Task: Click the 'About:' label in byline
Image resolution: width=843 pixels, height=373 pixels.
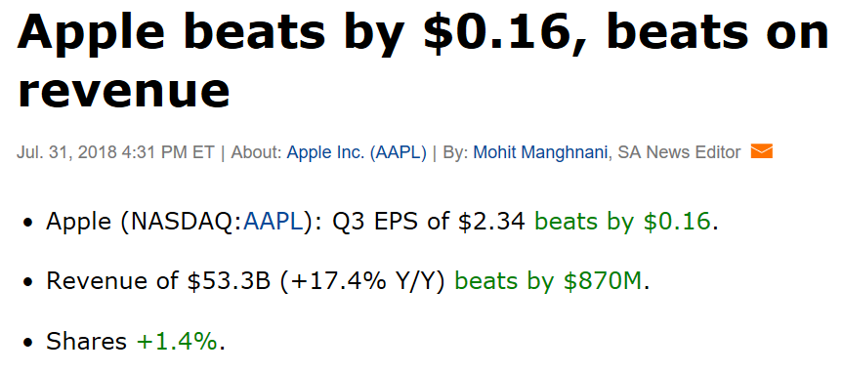Action: coord(257,152)
